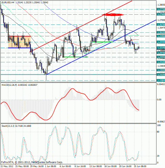This screenshot has height=168, width=165.
Task: Select the 1.2670 price level tag
Action: (x=161, y=24)
